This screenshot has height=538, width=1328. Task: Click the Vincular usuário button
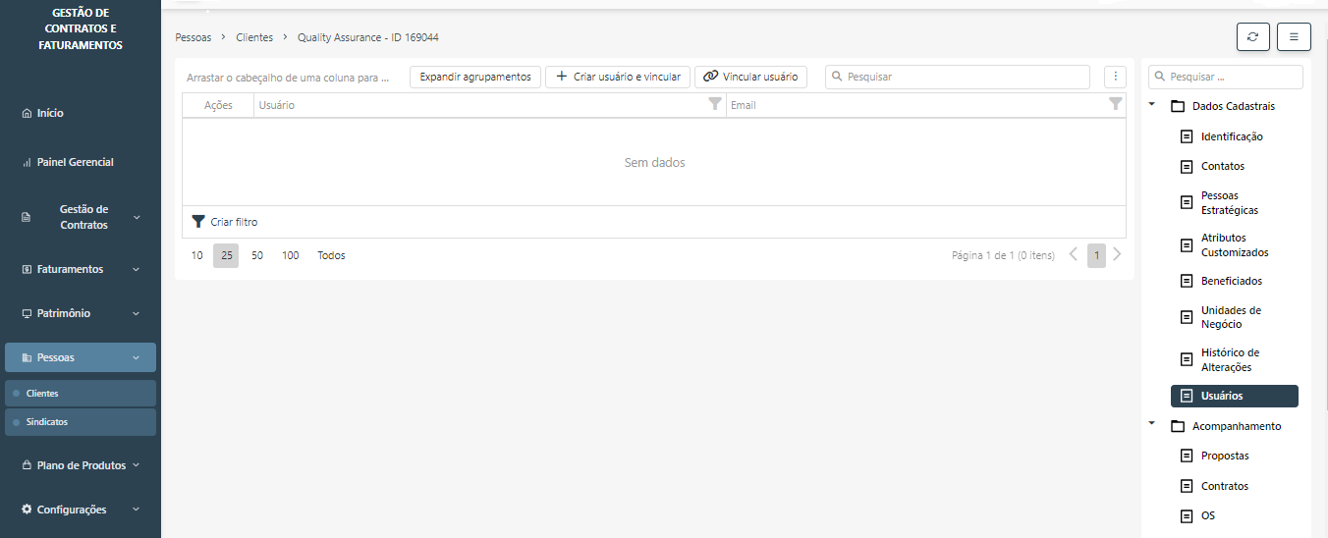tap(750, 77)
